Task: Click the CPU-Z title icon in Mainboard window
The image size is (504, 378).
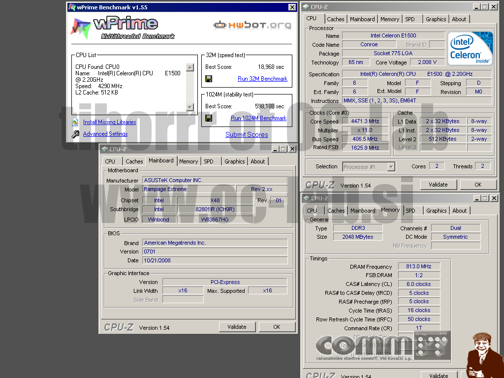Action: pos(105,149)
